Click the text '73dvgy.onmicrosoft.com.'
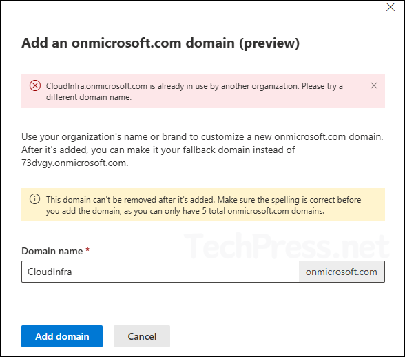The height and width of the screenshot is (357, 405). (75, 163)
